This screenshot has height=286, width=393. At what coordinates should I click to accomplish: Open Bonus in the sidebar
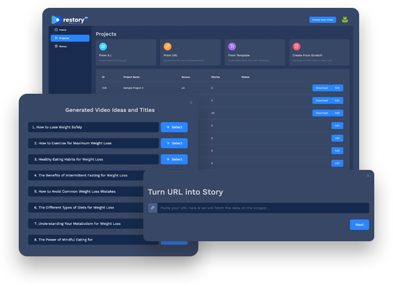pyautogui.click(x=63, y=47)
